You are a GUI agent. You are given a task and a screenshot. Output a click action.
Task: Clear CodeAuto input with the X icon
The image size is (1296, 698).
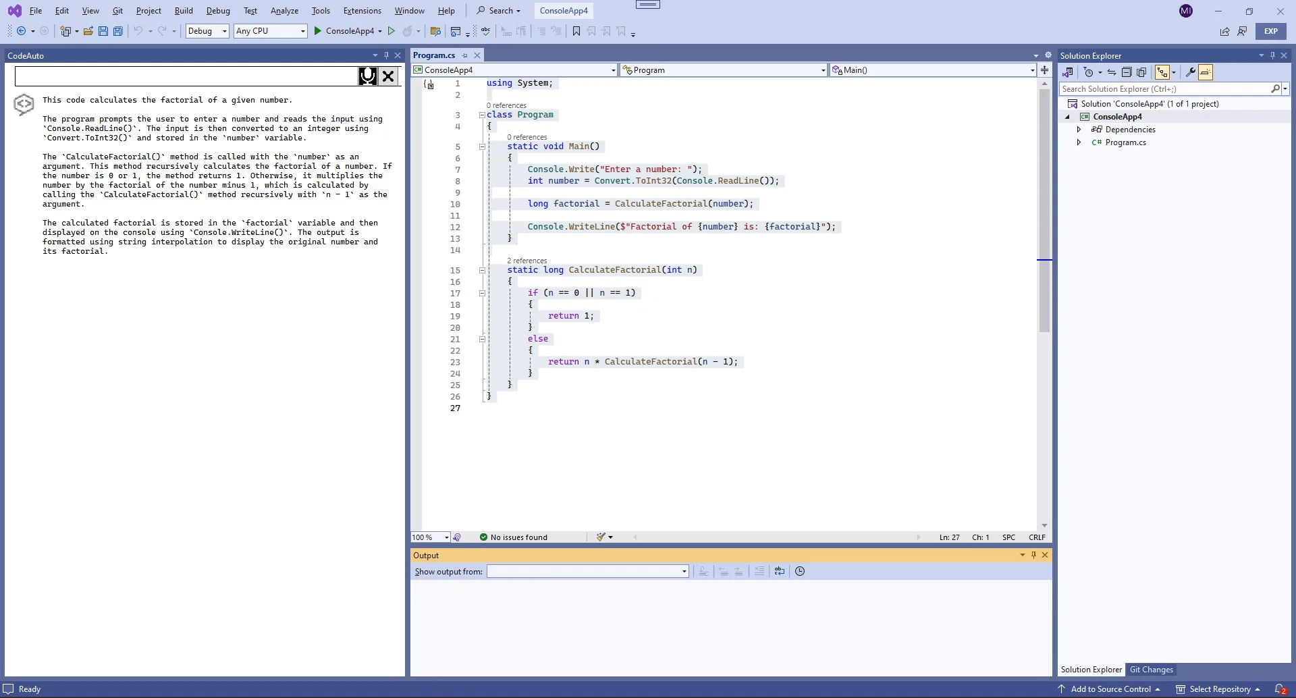(388, 76)
